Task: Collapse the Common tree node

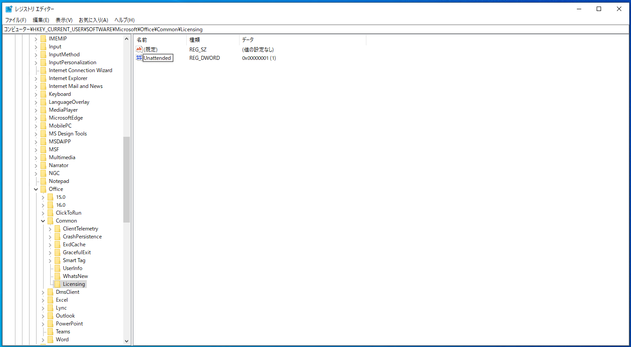Action: point(43,221)
